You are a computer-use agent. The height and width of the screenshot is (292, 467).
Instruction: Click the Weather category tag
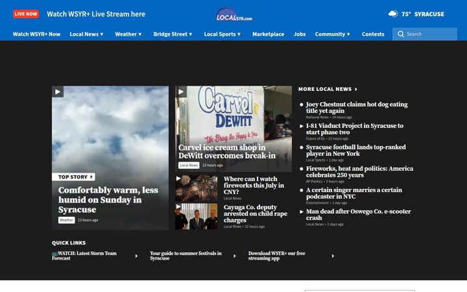66,220
